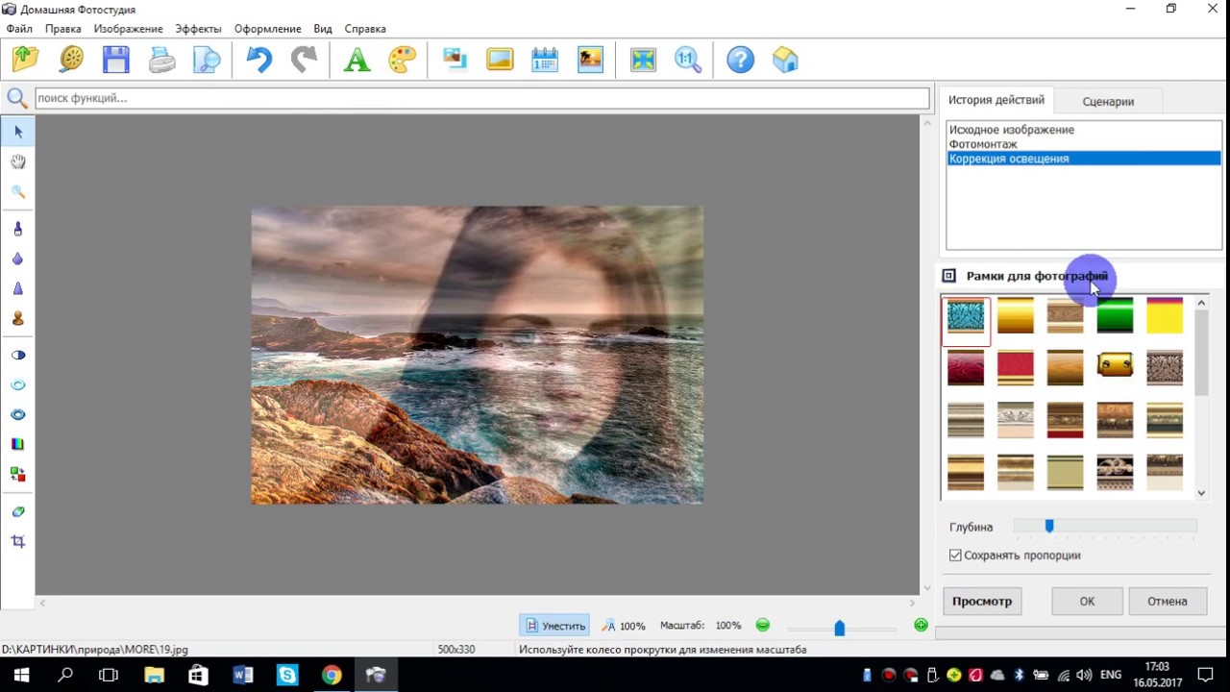Toggle the 'Уместить' fit button

(x=554, y=626)
